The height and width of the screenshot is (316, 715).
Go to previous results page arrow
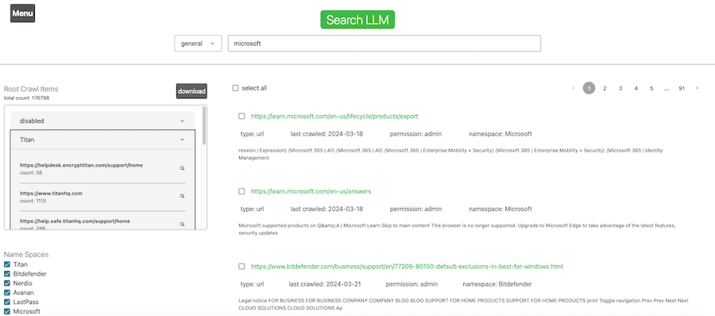click(573, 88)
